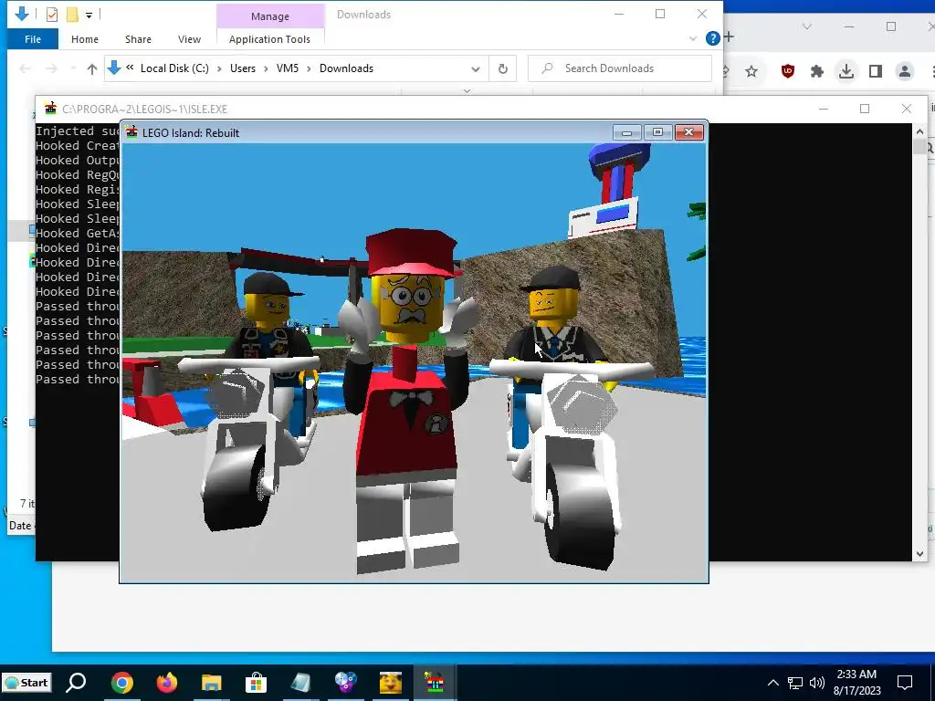This screenshot has height=701, width=935.
Task: Open the Chrome profile avatar
Action: (x=905, y=71)
